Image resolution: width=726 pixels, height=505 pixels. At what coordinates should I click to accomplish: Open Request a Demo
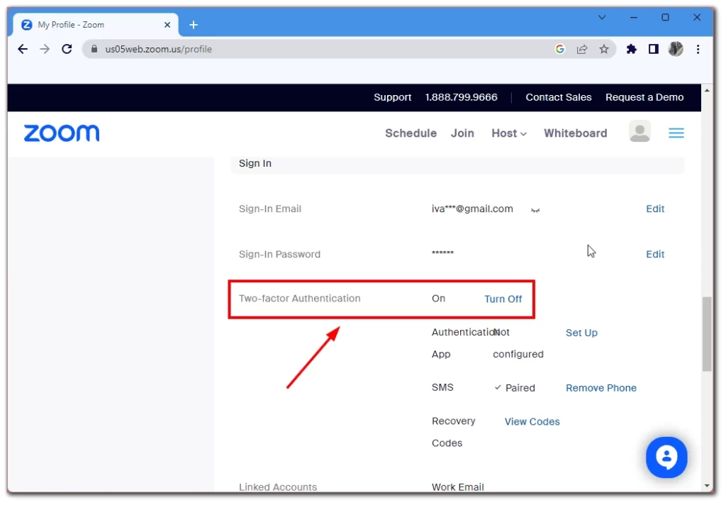click(x=644, y=97)
